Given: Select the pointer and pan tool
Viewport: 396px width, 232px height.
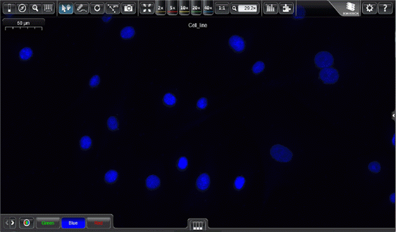Looking at the screenshot, I should point(66,9).
